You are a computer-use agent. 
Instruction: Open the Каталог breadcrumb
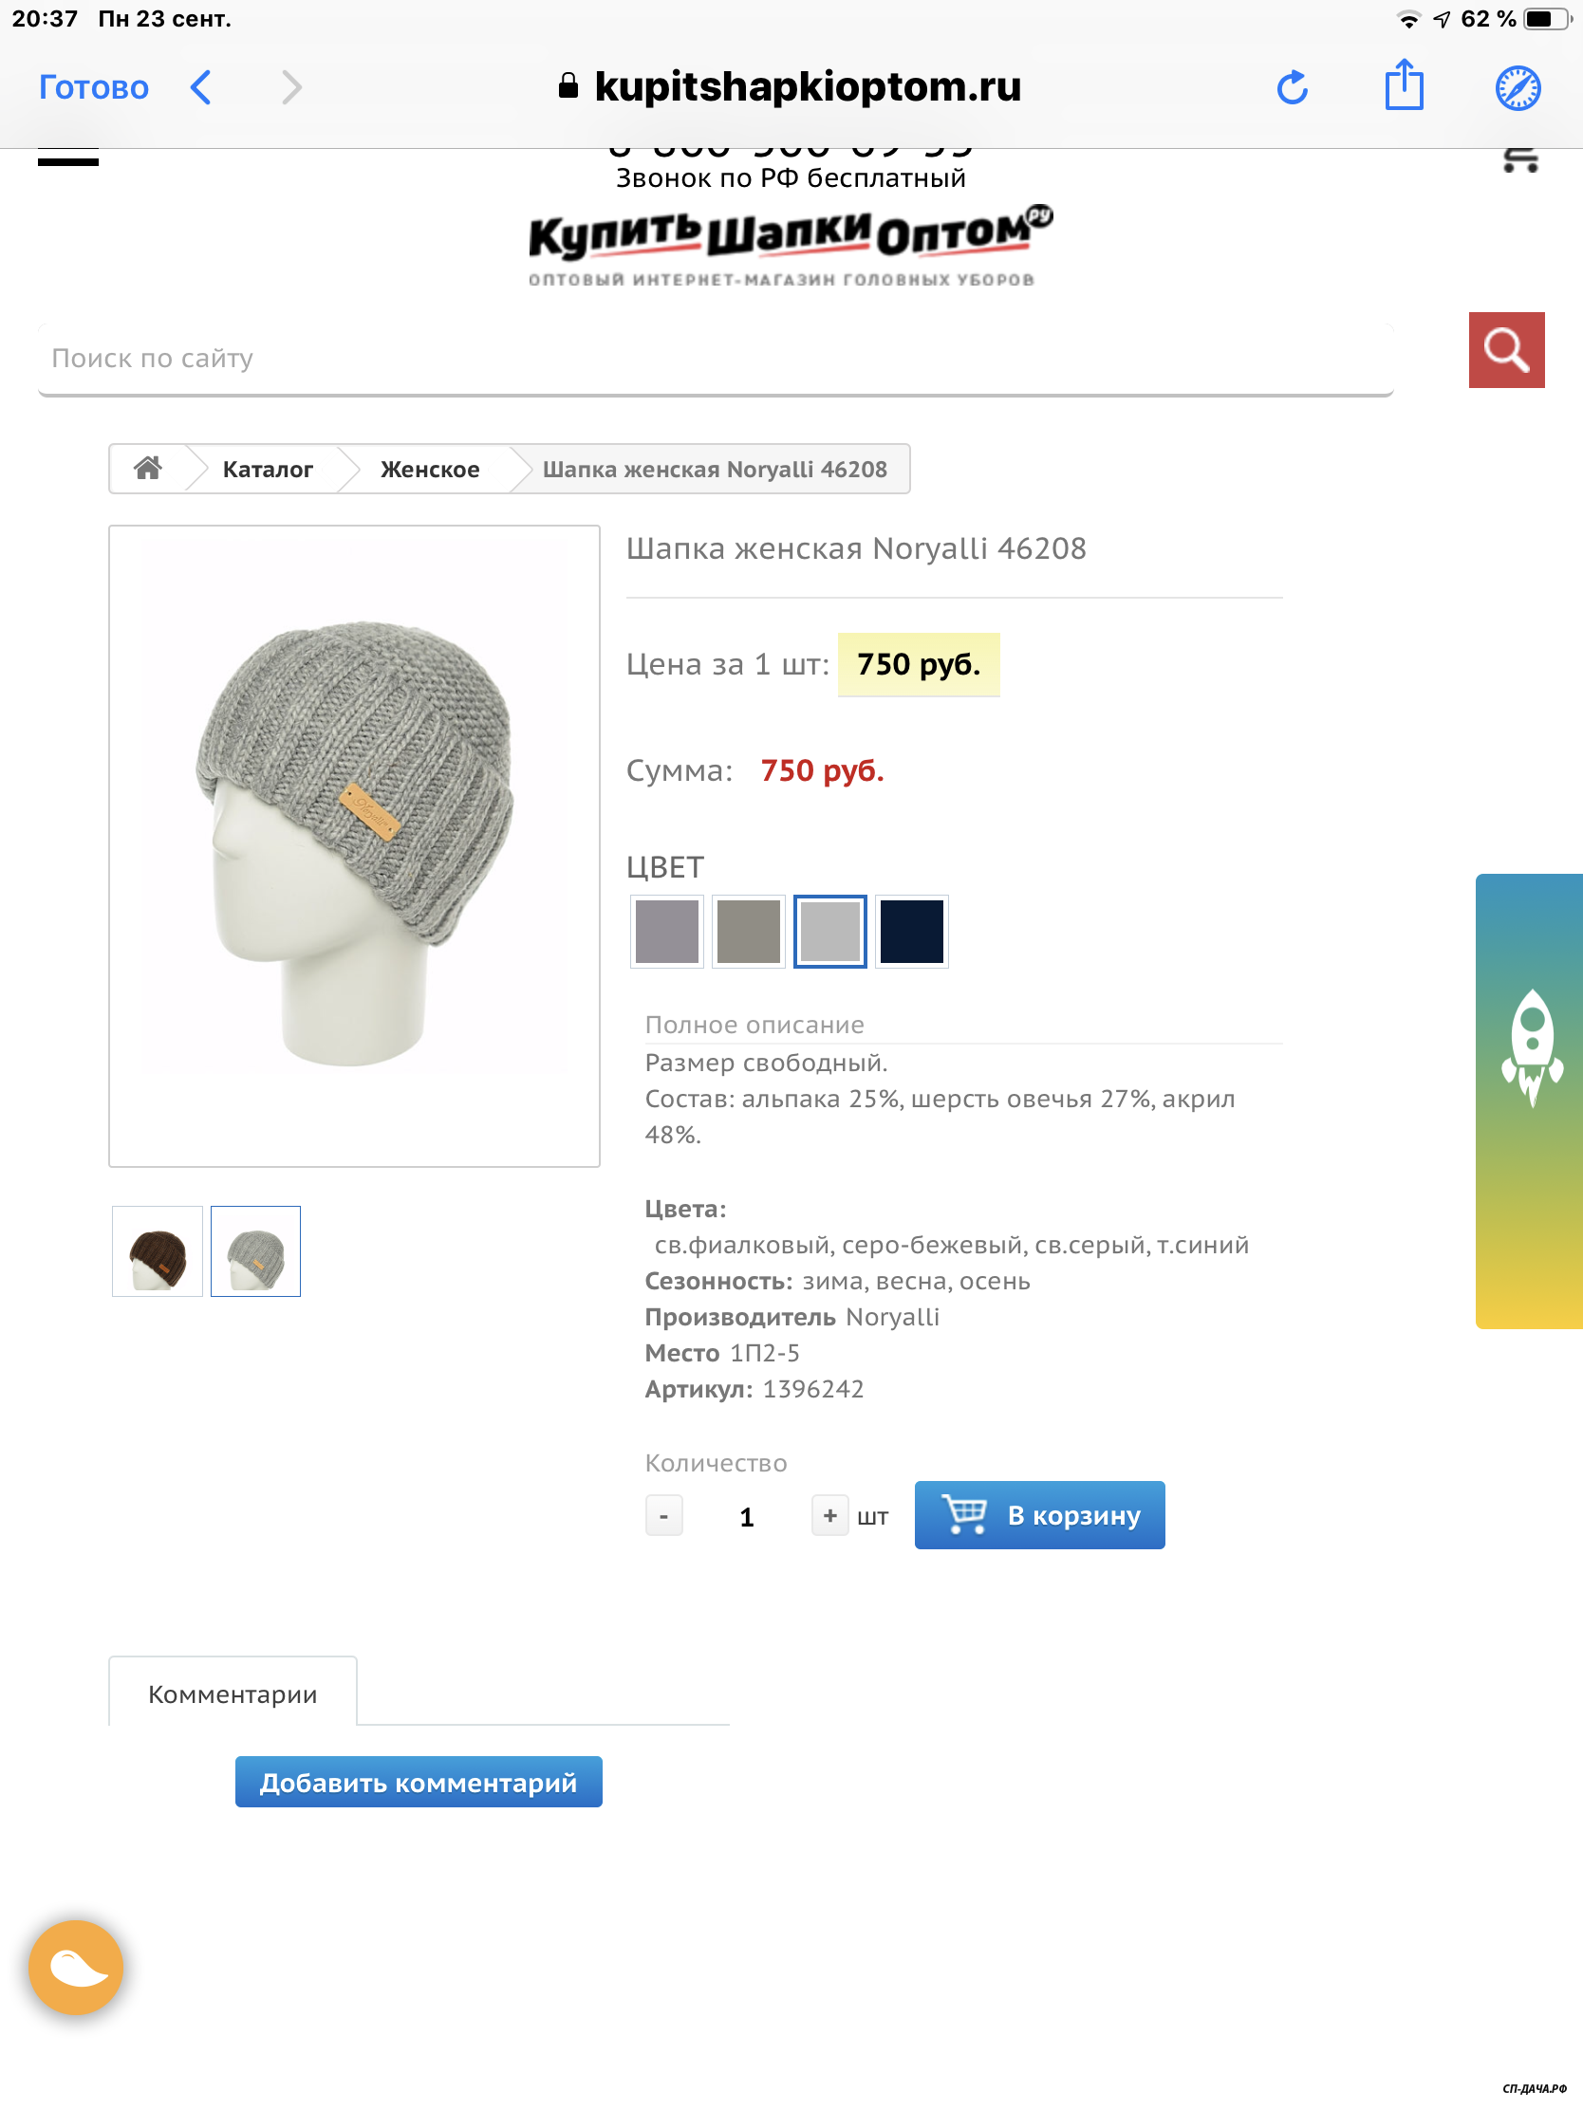click(x=268, y=470)
